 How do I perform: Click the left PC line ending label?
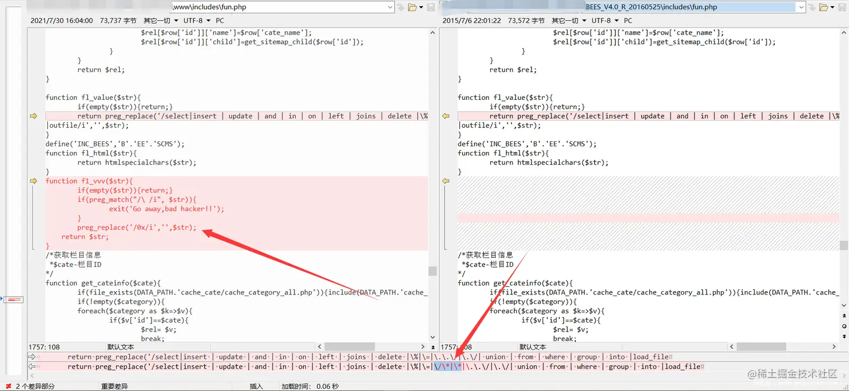[220, 21]
